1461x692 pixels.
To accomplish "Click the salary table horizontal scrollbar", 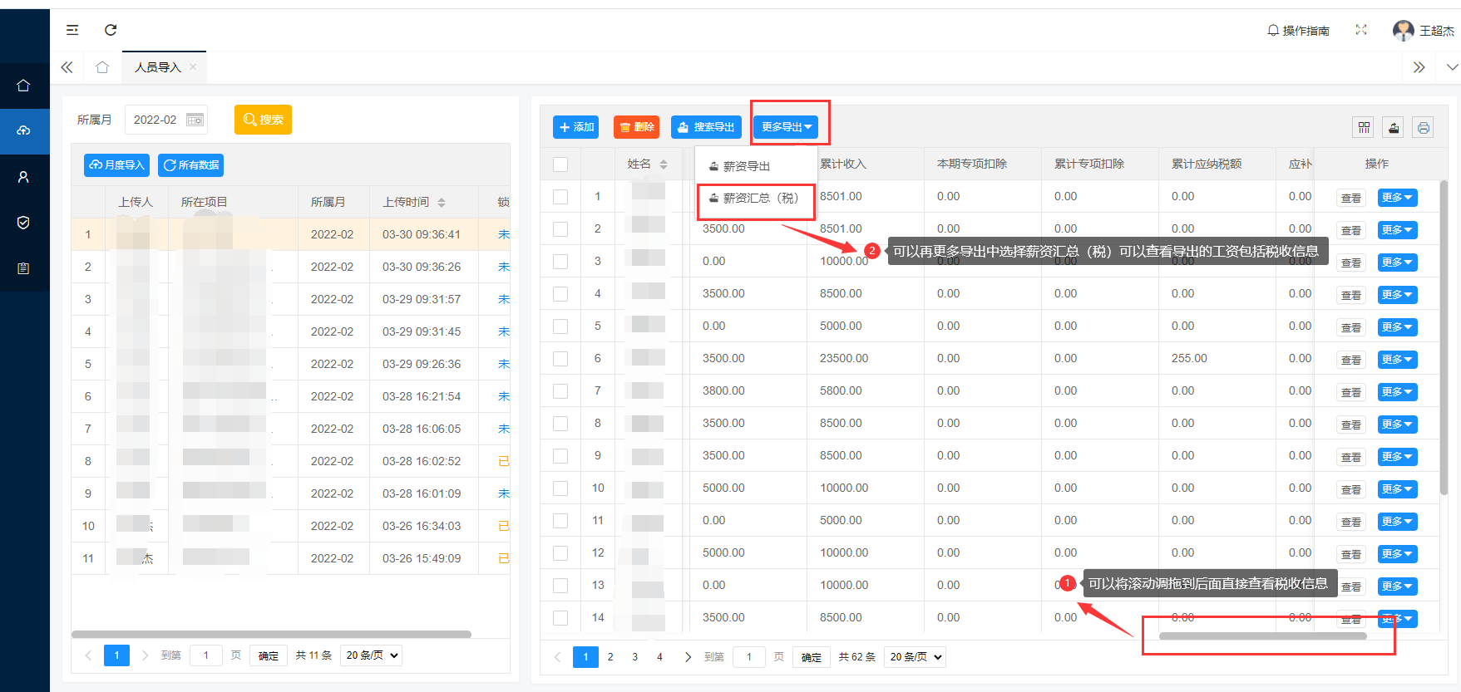I will click(1263, 636).
